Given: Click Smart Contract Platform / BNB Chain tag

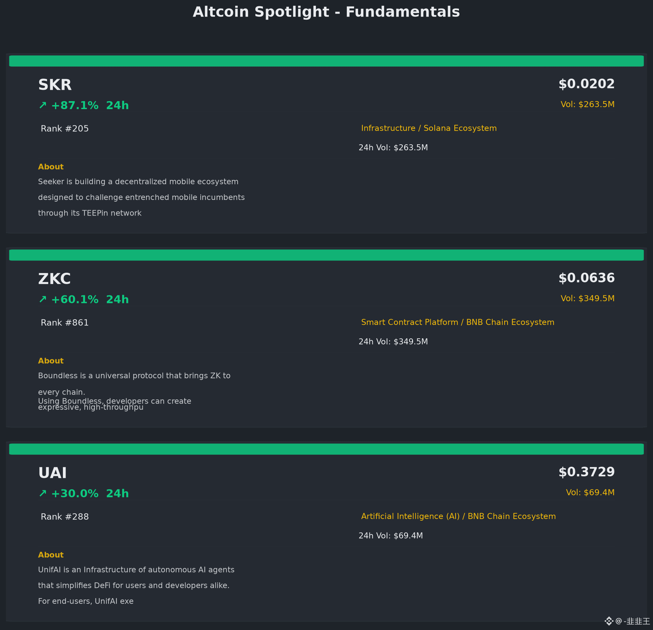Looking at the screenshot, I should (x=458, y=322).
